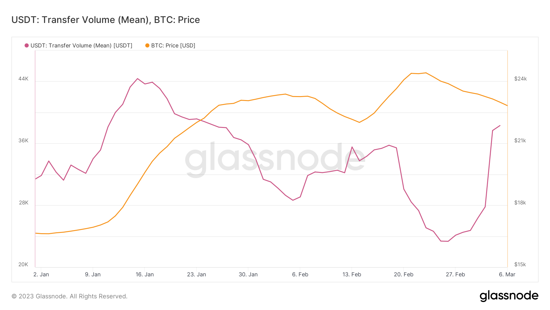The image size is (550, 310).
Task: Select the 27. Feb date label
Action: point(455,275)
